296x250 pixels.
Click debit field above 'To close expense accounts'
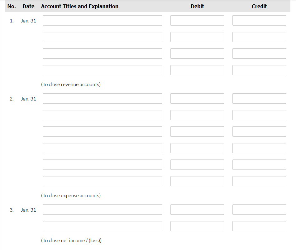coord(197,181)
